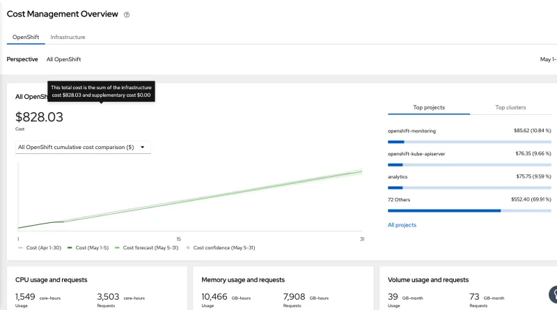Click the Cost (May 1-5) legend marker
The height and width of the screenshot is (310, 557).
[x=70, y=247]
